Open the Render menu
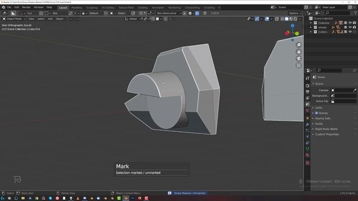Viewport: 358px width, 201px height. [26, 7]
